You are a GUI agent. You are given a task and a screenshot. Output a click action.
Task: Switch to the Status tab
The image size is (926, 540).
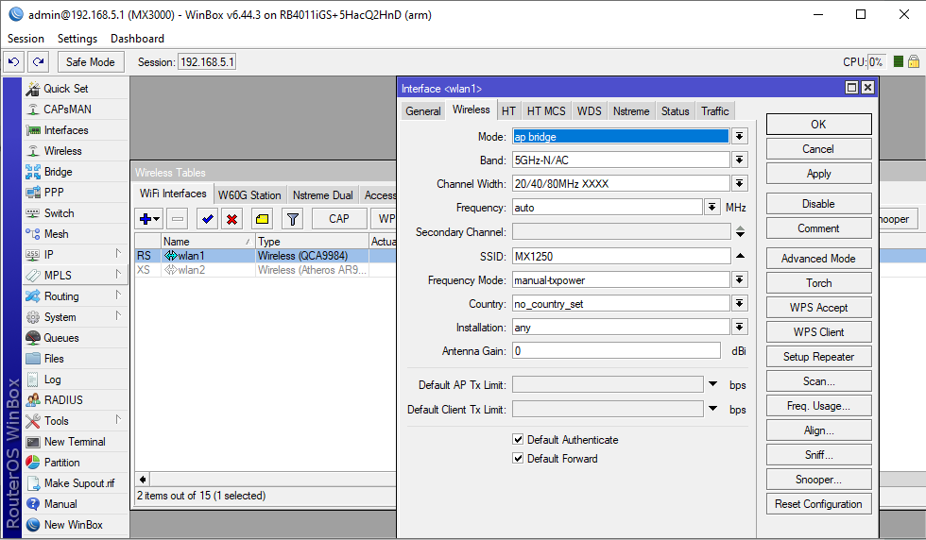click(x=675, y=111)
